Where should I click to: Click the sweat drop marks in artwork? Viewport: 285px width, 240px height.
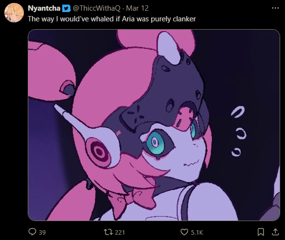pyautogui.click(x=238, y=131)
